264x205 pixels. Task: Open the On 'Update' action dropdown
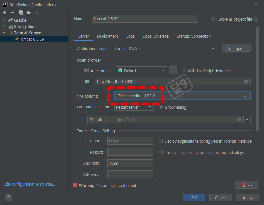coord(134,107)
